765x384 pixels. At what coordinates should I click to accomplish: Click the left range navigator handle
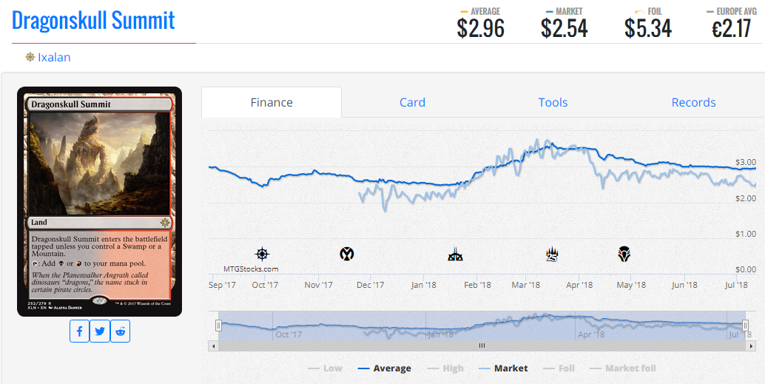pyautogui.click(x=218, y=326)
